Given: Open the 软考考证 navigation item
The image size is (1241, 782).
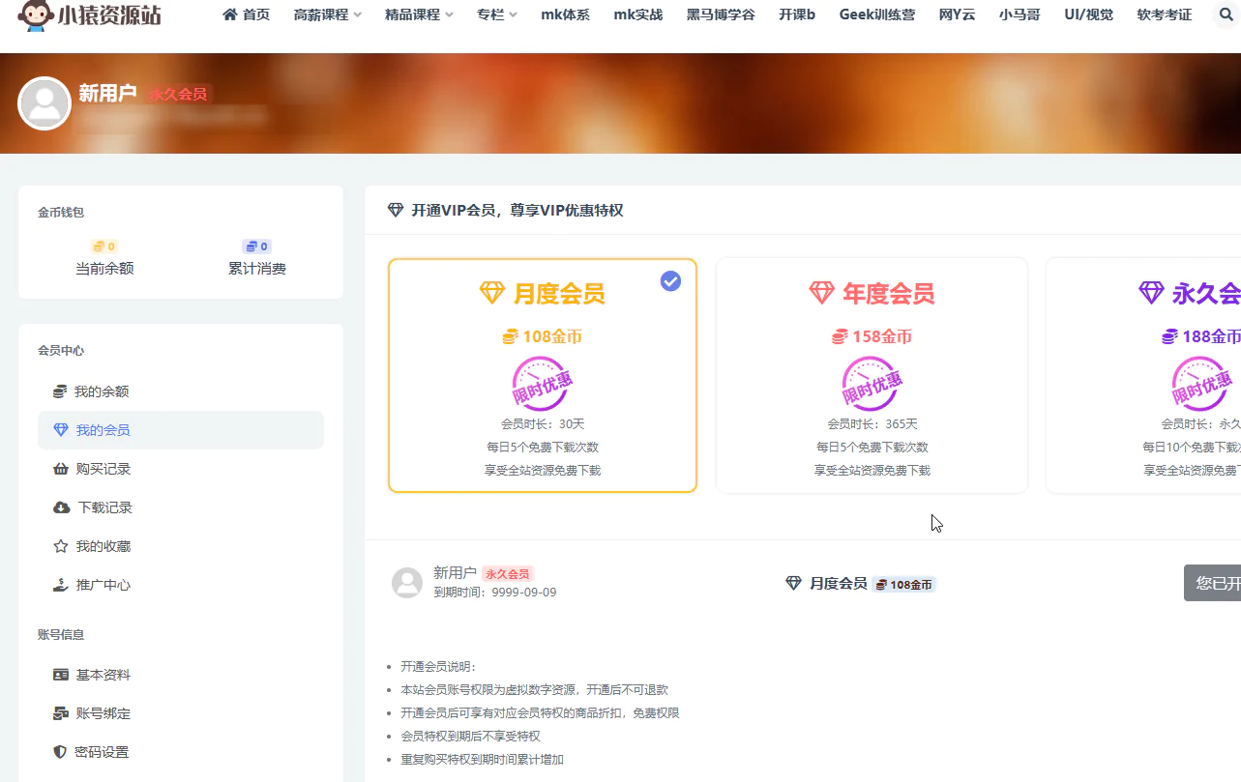Looking at the screenshot, I should coord(1165,14).
